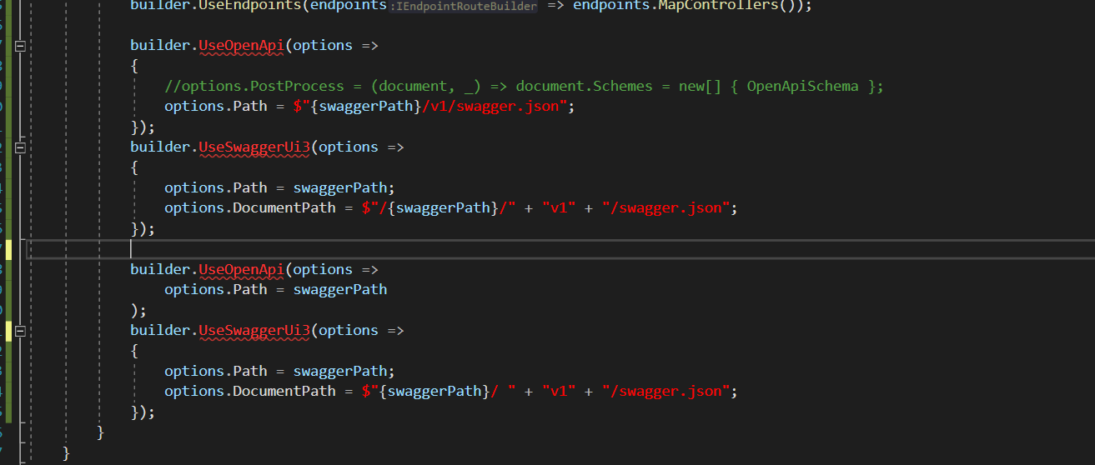The height and width of the screenshot is (465, 1095).
Task: Collapse the UseSwaggerUi3 block that follows the lone ');' line
Action: pyautogui.click(x=21, y=331)
